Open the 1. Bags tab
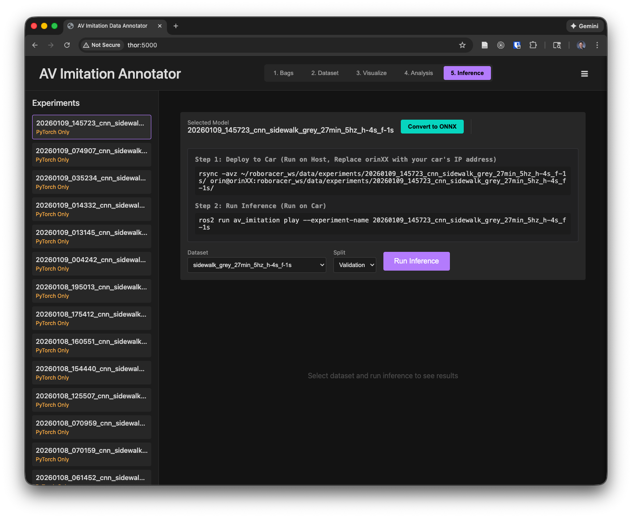Screen dimensions: 632x518 [283, 73]
